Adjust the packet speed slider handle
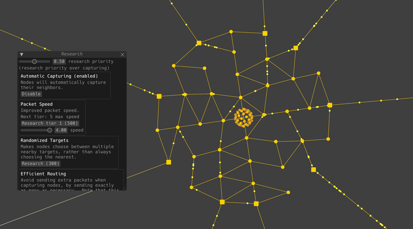Screen dimensions: 413x229 (49, 130)
